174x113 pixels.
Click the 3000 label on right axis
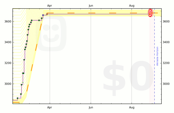pyautogui.click(x=166, y=84)
